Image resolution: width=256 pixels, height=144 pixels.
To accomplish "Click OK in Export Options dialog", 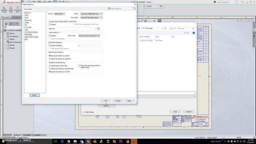I will (x=106, y=101).
